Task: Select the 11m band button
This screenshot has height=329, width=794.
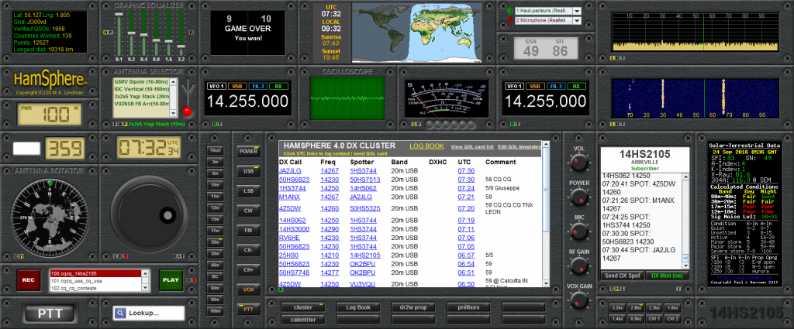Action: 216,196
